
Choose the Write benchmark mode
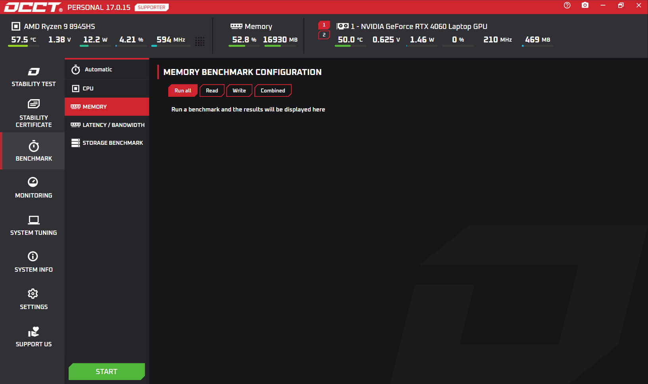(239, 90)
